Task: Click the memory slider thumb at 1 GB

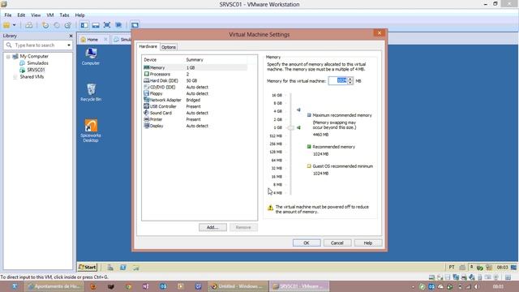Action: tap(290, 128)
